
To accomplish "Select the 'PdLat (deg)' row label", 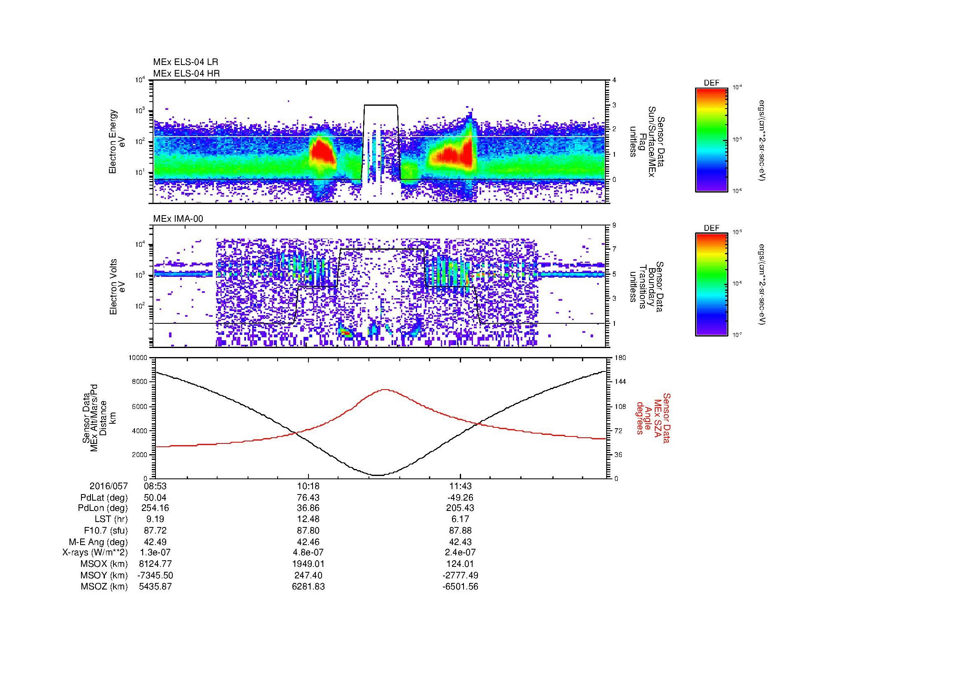I will tap(104, 498).
